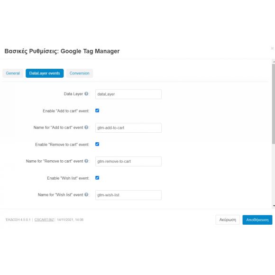This screenshot has height=275, width=275.
Task: Click the 14/11/2021, 14:08 timestamp
Action: pyautogui.click(x=70, y=220)
